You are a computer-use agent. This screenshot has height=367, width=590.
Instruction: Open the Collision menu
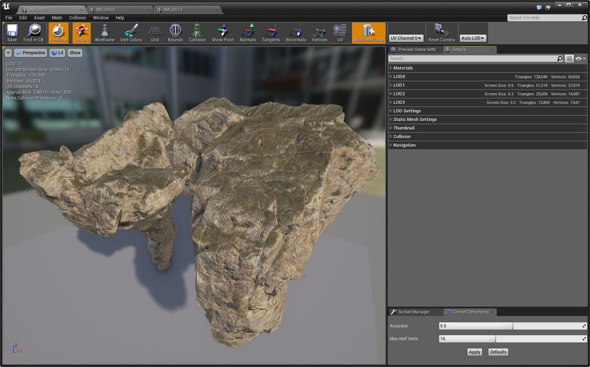(78, 18)
